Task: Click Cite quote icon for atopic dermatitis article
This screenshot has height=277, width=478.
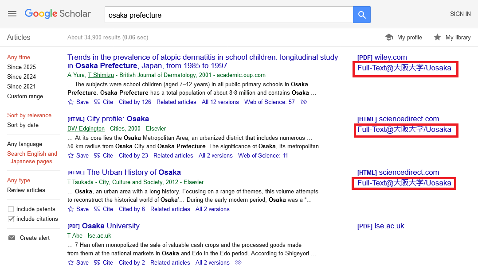Action: tap(97, 102)
